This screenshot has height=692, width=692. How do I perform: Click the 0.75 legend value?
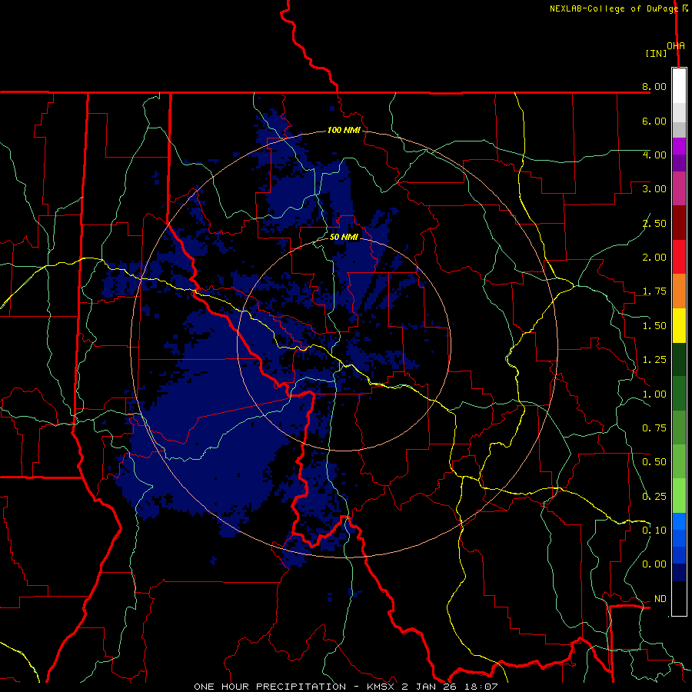pos(654,428)
